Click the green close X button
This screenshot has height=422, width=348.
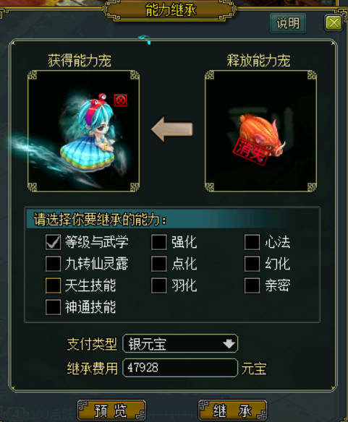pos(334,23)
